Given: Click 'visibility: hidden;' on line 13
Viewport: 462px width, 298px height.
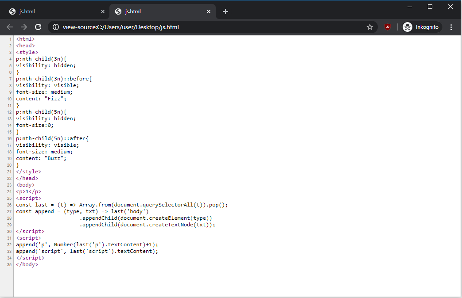Looking at the screenshot, I should [46, 118].
